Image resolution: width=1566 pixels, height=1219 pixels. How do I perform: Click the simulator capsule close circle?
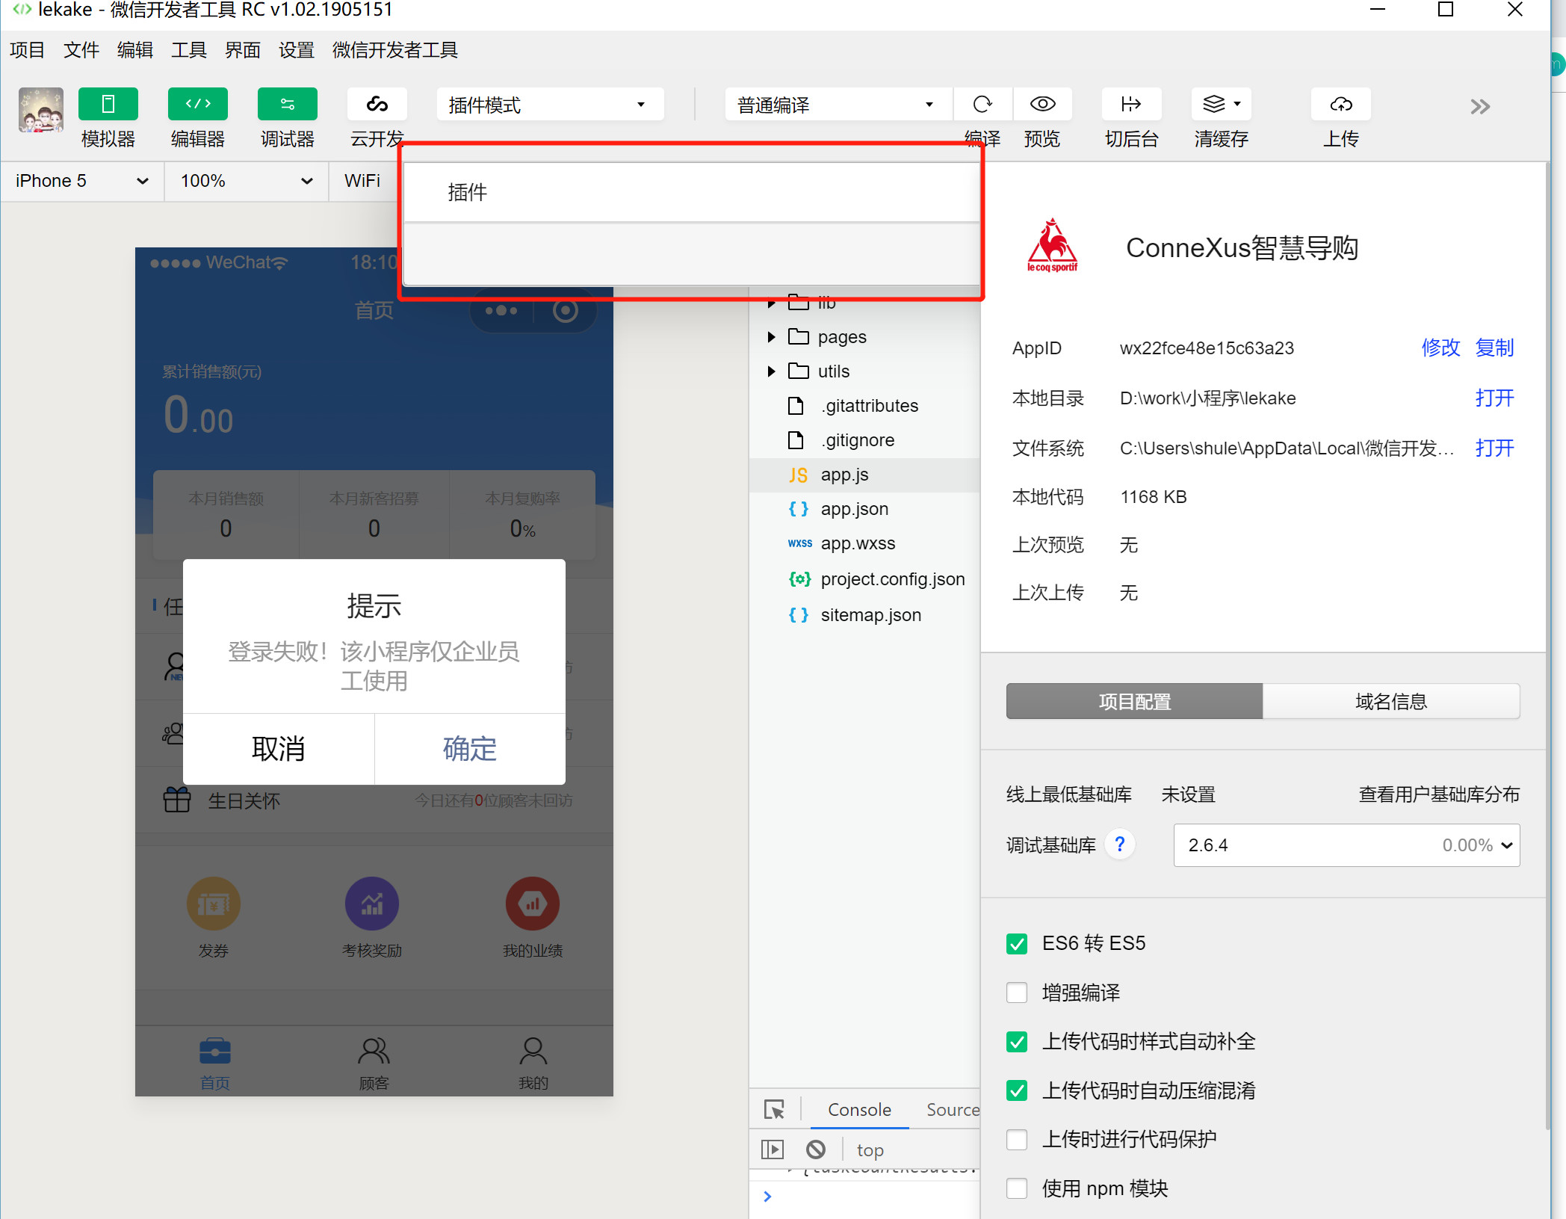[x=566, y=310]
